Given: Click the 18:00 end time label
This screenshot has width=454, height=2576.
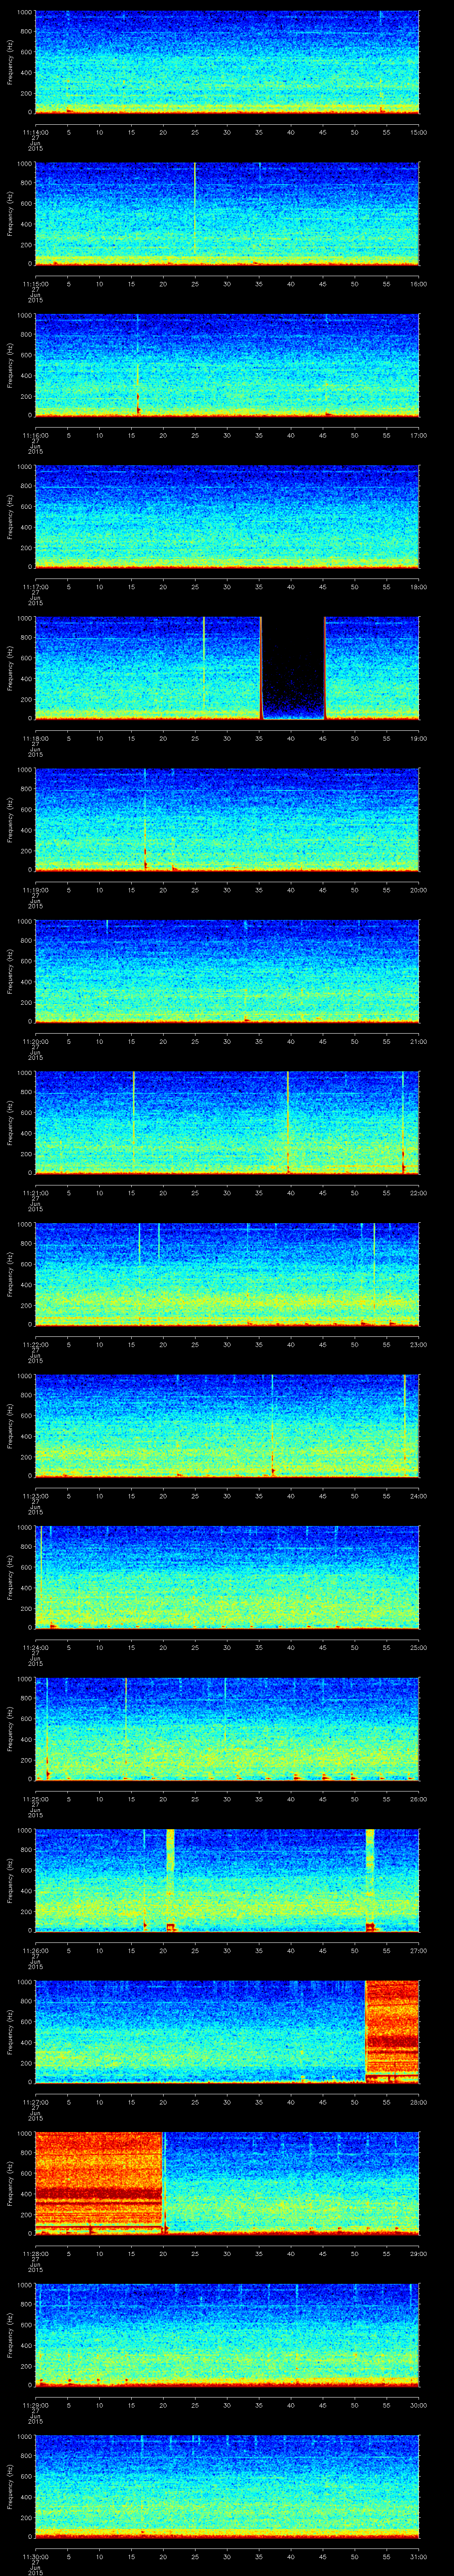Looking at the screenshot, I should tap(419, 587).
